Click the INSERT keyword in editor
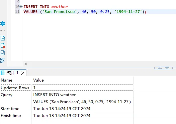The height and width of the screenshot is (124, 176). pyautogui.click(x=31, y=7)
